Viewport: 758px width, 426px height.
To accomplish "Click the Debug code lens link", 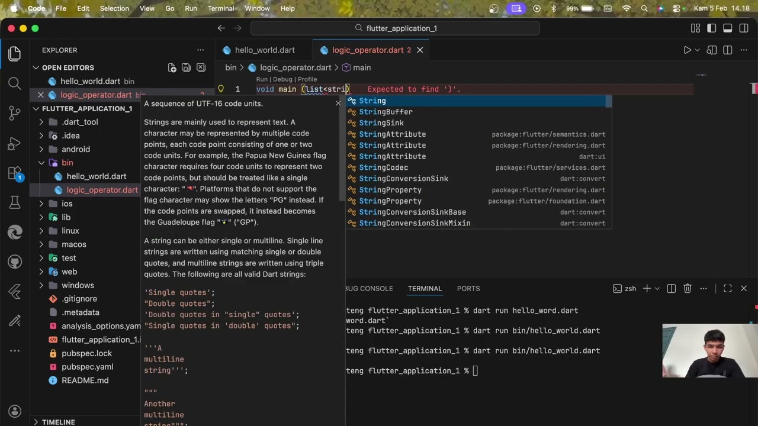I will tap(282, 79).
